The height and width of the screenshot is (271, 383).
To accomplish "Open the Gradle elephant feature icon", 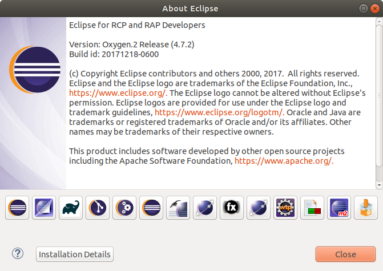I will [71, 208].
